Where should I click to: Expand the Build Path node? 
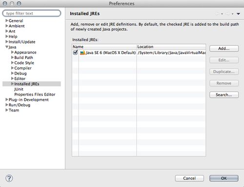[x=12, y=57]
